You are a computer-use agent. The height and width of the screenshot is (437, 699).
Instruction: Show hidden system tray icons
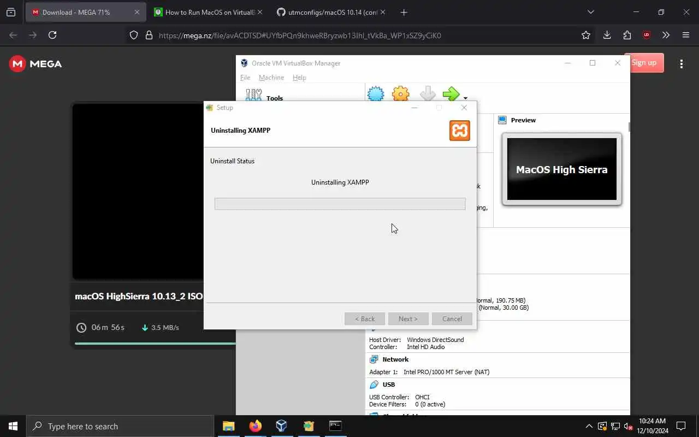click(x=589, y=426)
